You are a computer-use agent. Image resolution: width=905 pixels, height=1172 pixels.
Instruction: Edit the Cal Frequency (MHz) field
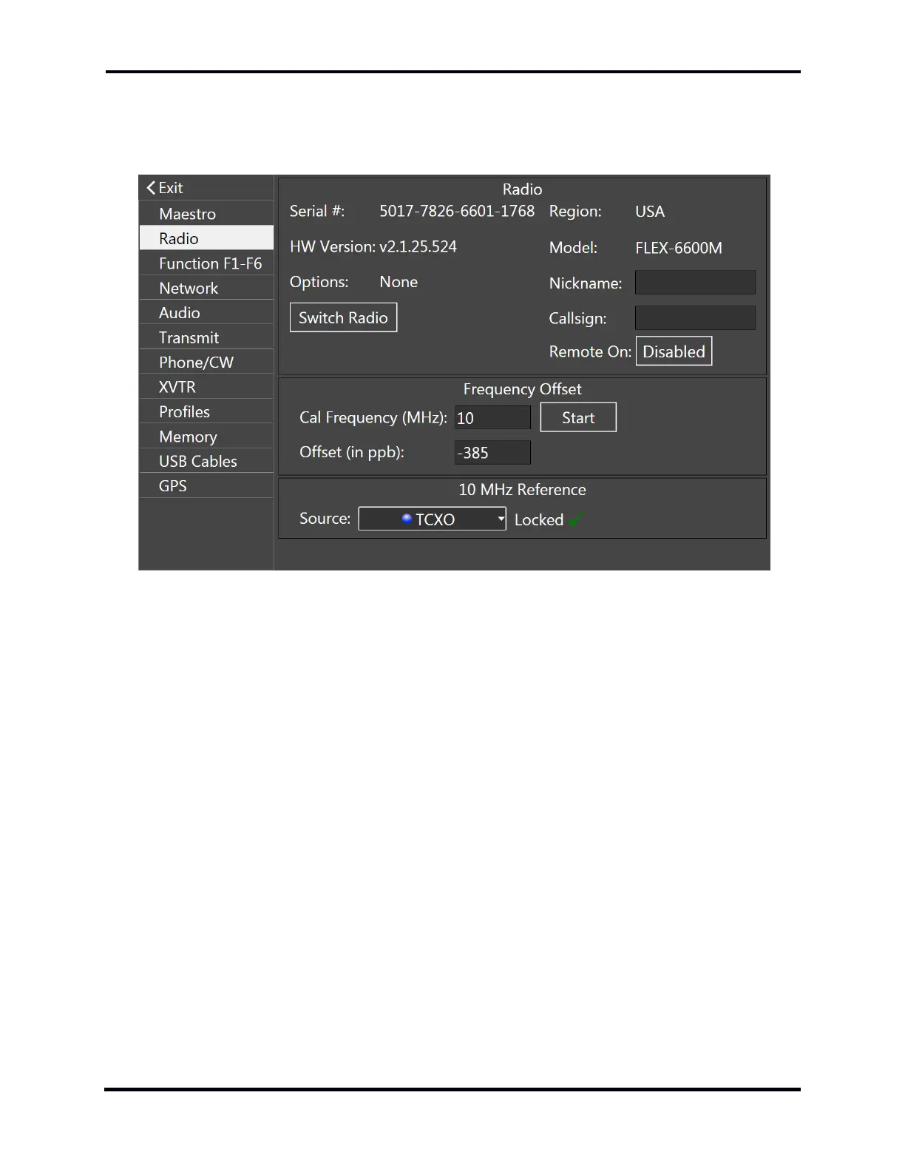(492, 417)
